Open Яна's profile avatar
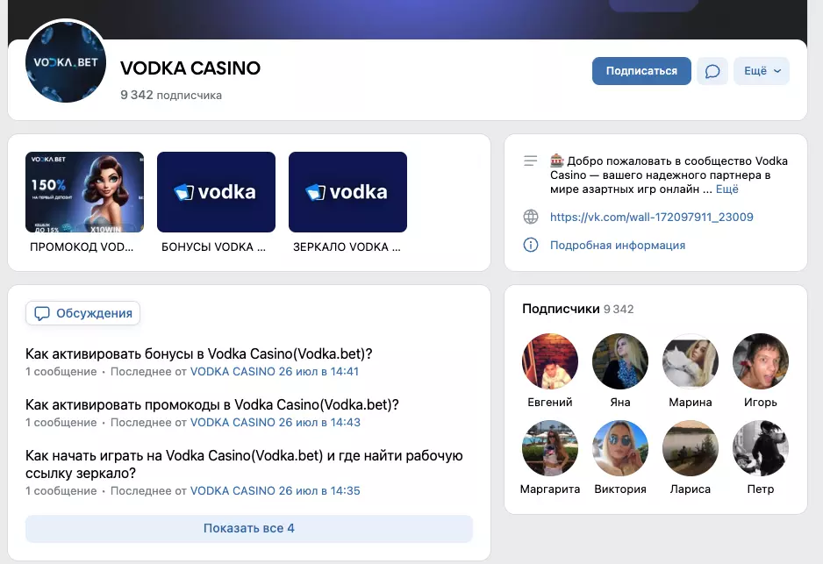 click(620, 361)
